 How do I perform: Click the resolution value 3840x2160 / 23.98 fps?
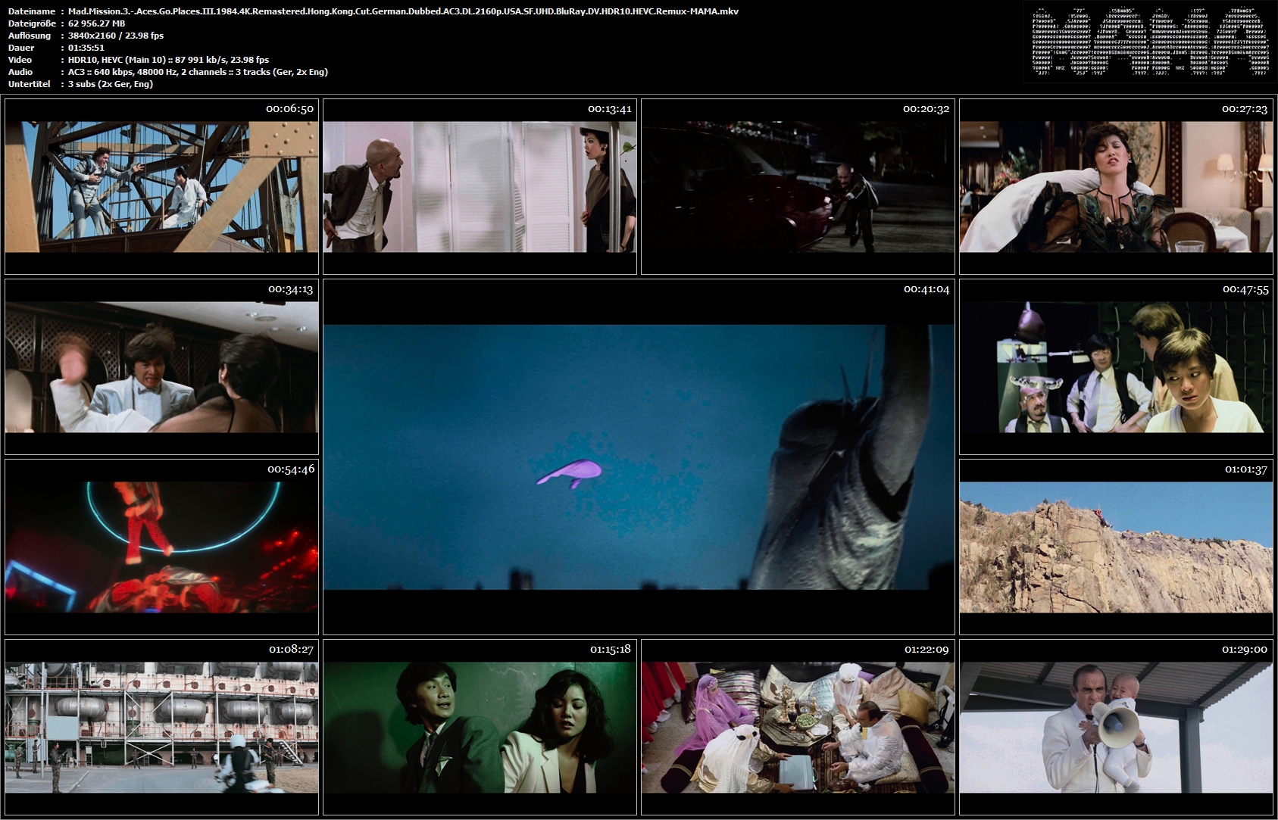(116, 36)
